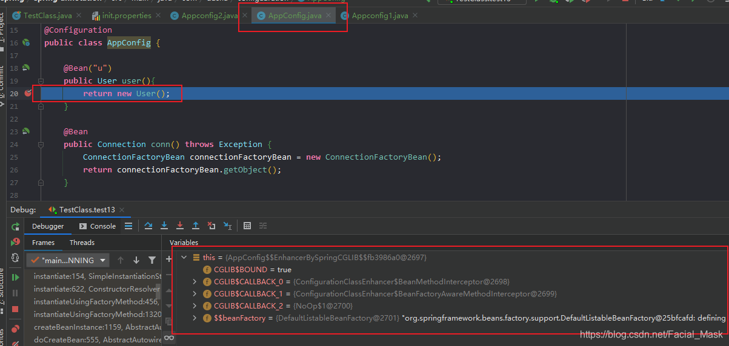Viewport: 729px width, 346px height.
Task: Expand the $$beanFactory variable
Action: 195,318
